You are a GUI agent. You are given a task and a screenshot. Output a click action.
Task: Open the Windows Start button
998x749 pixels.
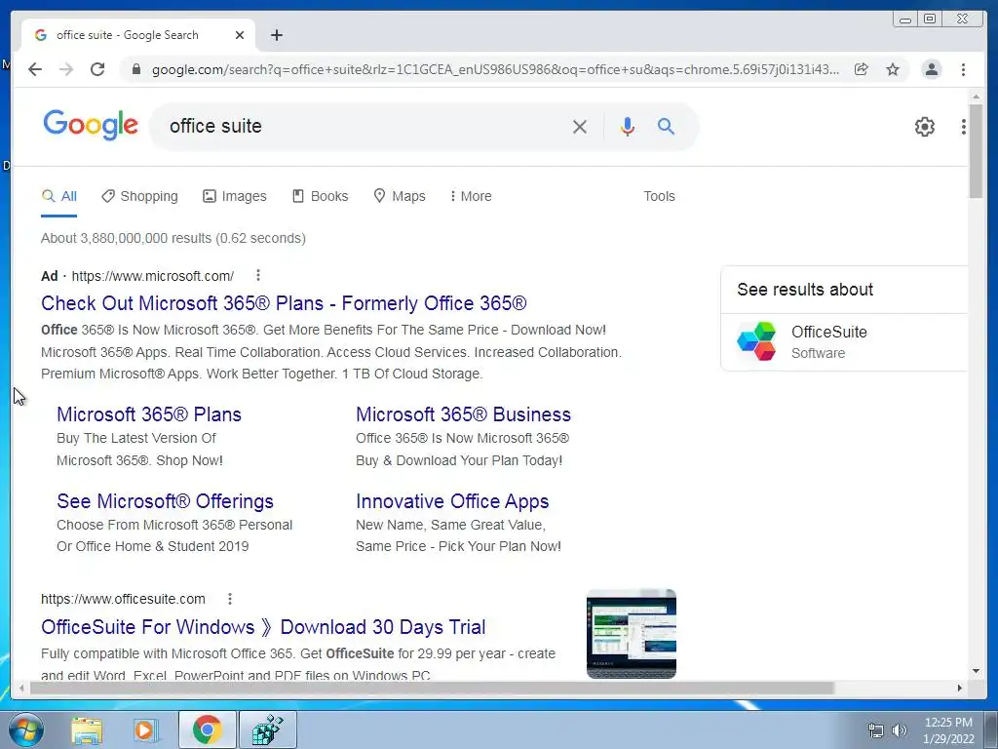(26, 729)
